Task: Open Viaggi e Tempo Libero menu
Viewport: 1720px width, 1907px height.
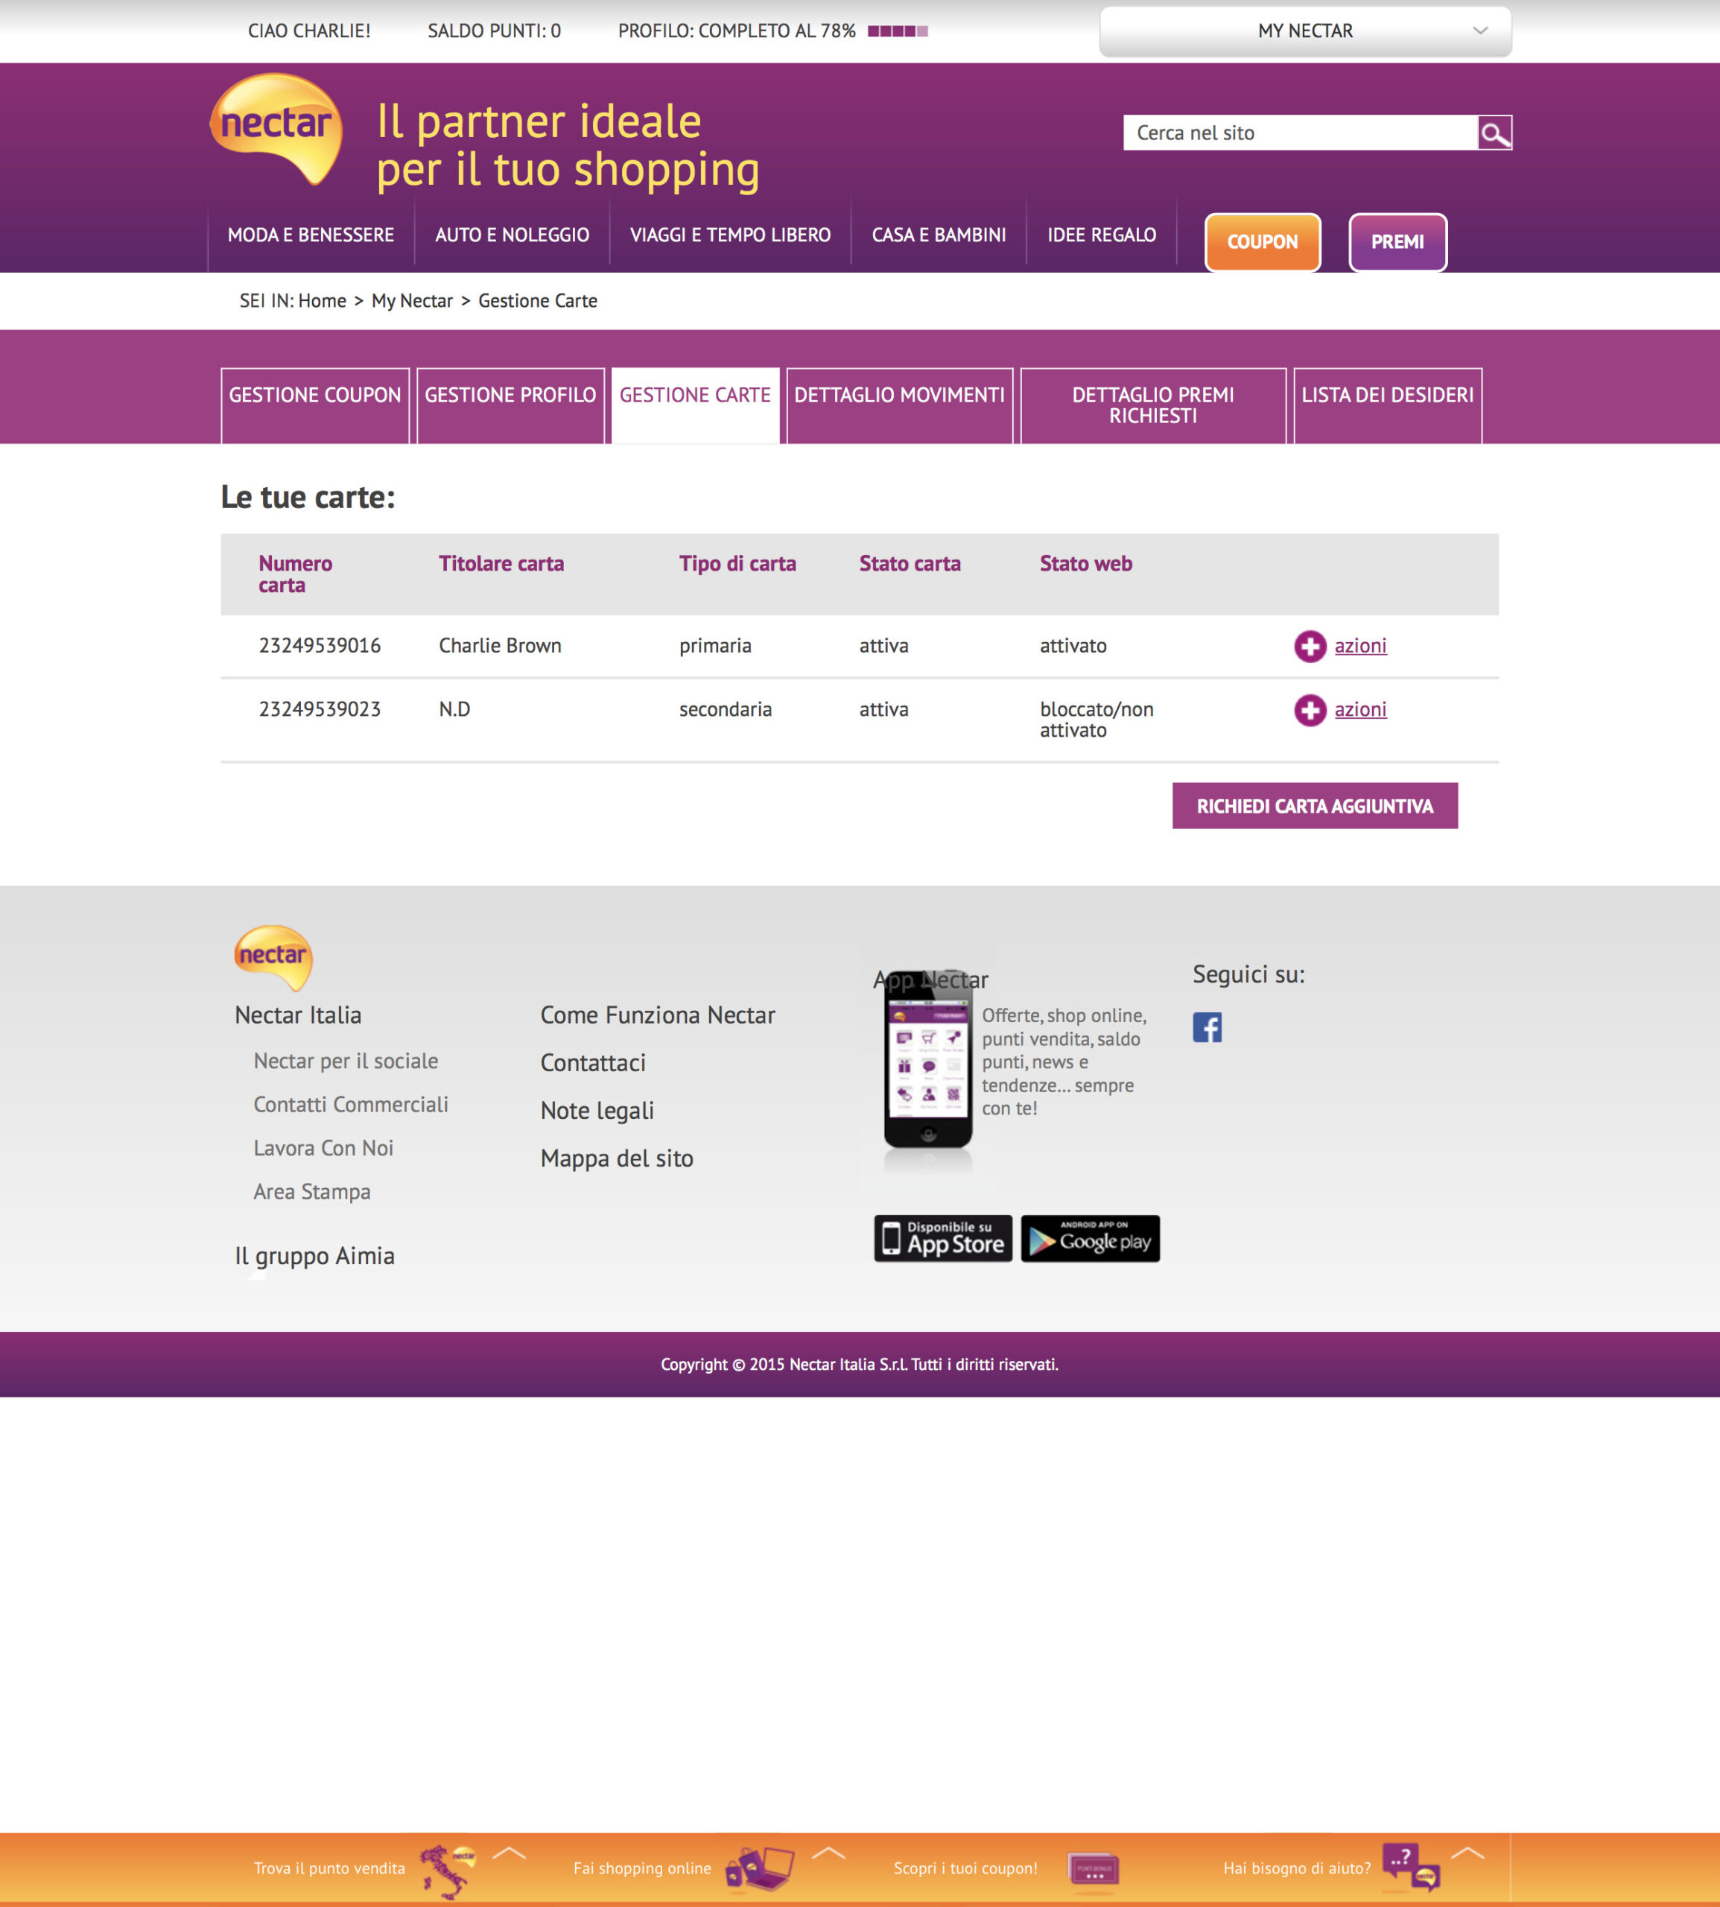Action: (729, 235)
